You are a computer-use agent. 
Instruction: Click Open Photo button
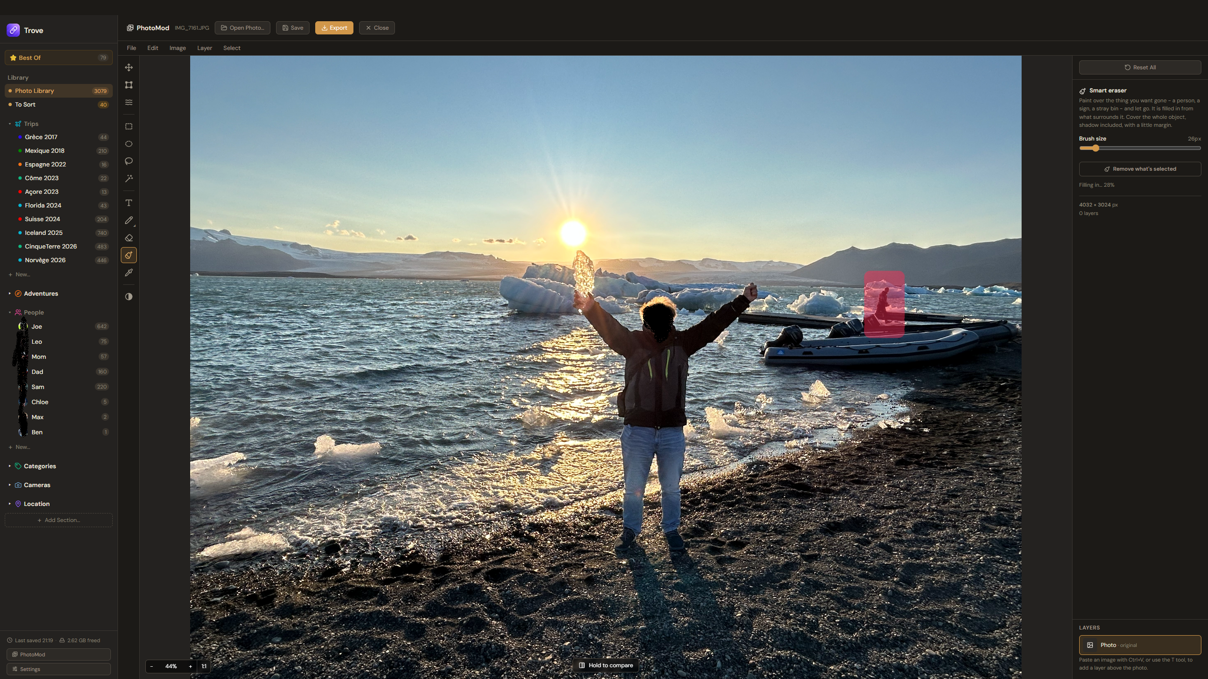point(243,28)
